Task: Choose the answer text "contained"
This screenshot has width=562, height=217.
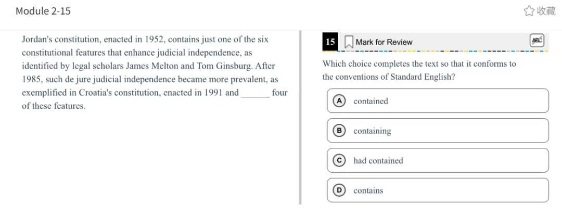Action: [371, 101]
